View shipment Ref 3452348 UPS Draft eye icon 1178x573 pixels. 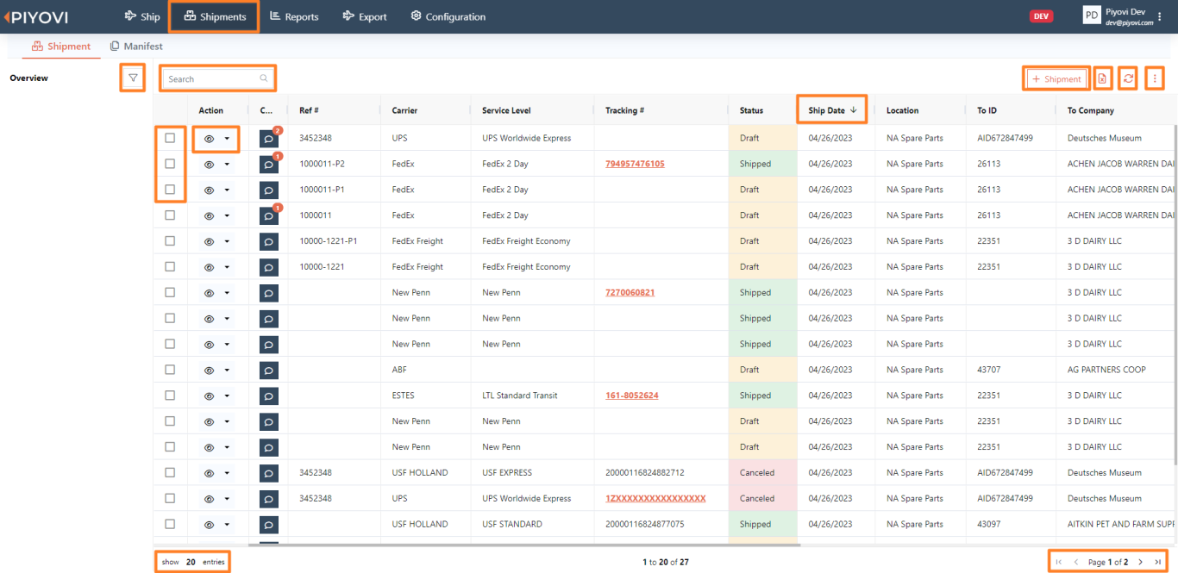coord(209,138)
